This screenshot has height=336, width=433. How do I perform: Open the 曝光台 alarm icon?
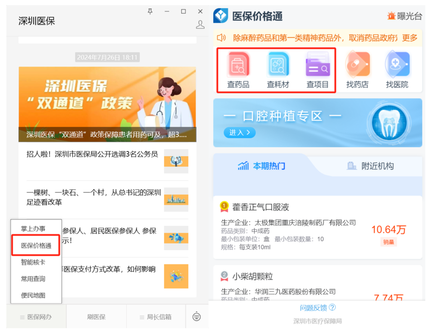(391, 16)
